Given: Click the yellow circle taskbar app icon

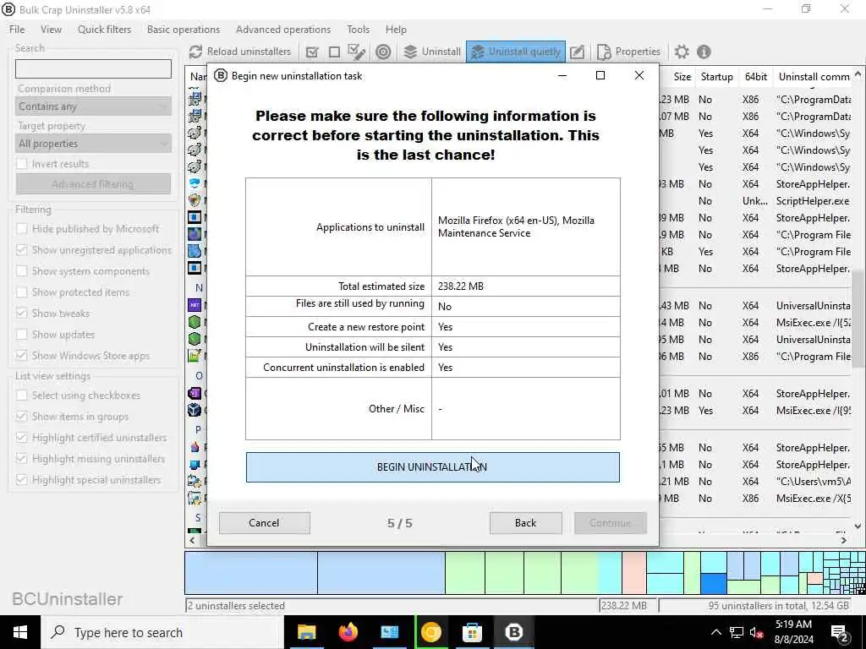Looking at the screenshot, I should coord(430,632).
